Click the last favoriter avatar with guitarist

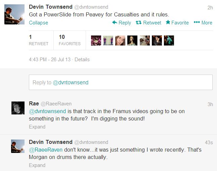(169, 40)
